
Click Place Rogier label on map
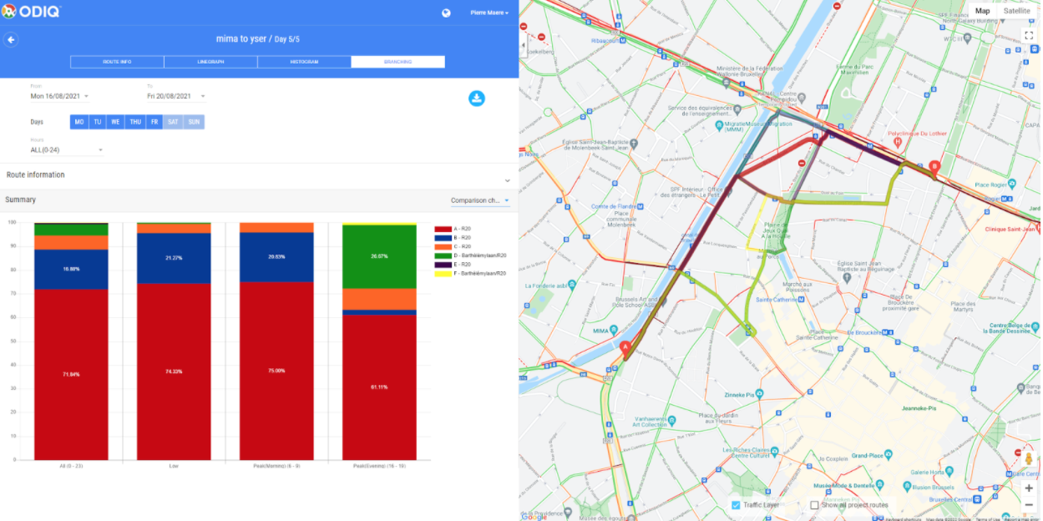992,185
